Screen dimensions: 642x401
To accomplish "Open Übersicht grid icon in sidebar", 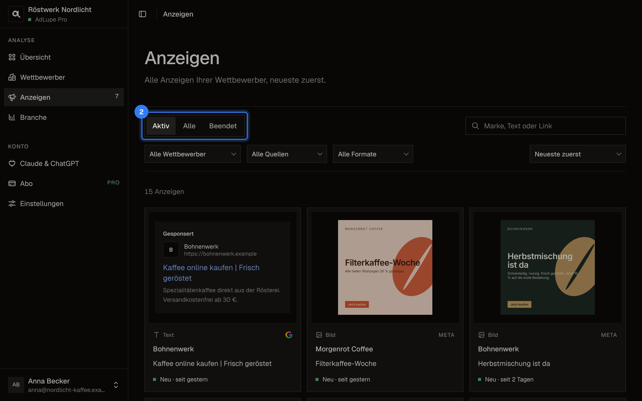I will coord(12,57).
